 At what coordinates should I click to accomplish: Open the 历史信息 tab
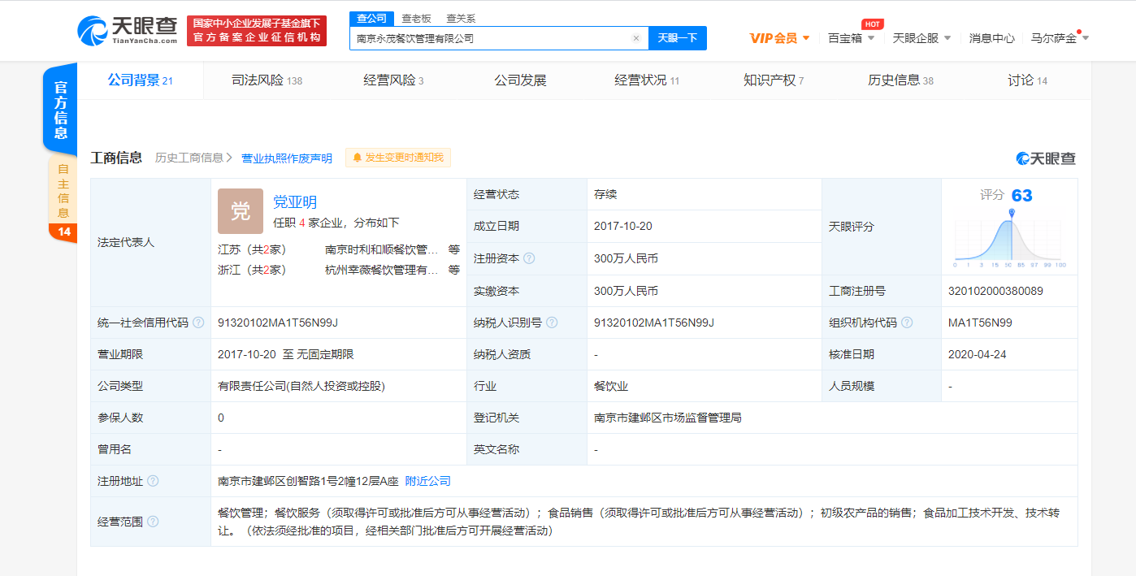[900, 80]
